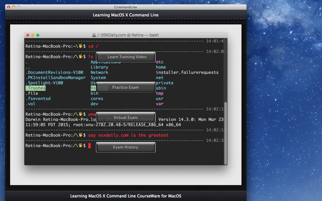
Task: Click the folder icon beside OSXDaily.com title
Action: pyautogui.click(x=94, y=35)
